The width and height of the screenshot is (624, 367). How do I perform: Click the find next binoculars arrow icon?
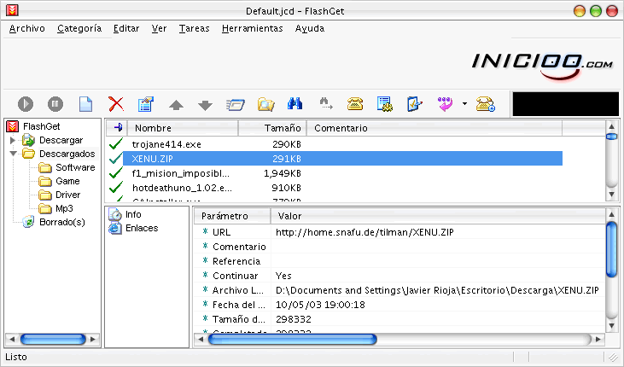(x=326, y=104)
